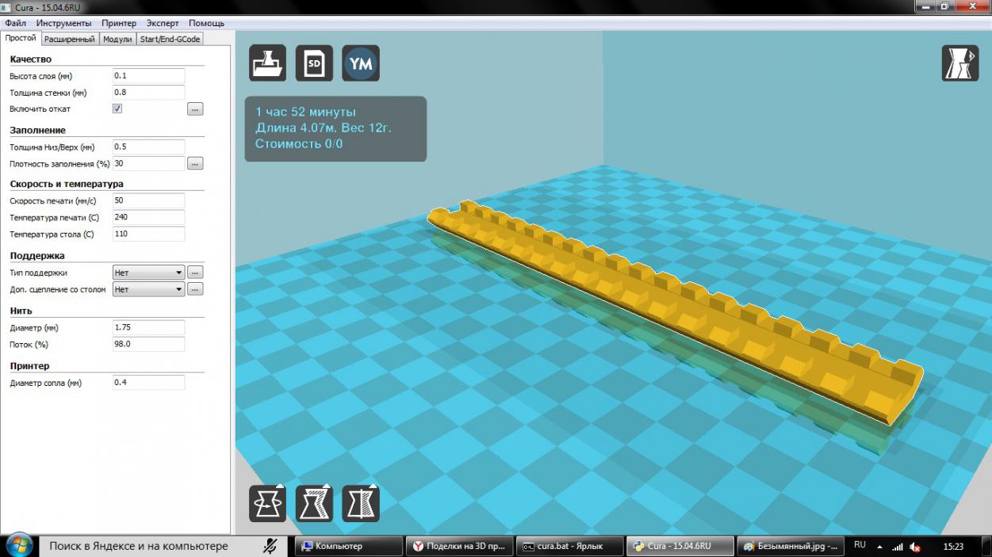Click the SD card save icon

tap(314, 63)
